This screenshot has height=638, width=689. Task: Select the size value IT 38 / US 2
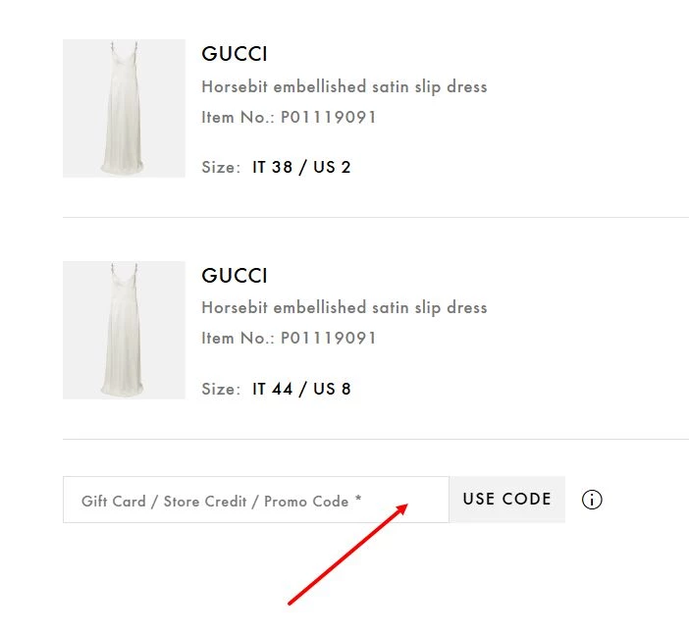(301, 167)
